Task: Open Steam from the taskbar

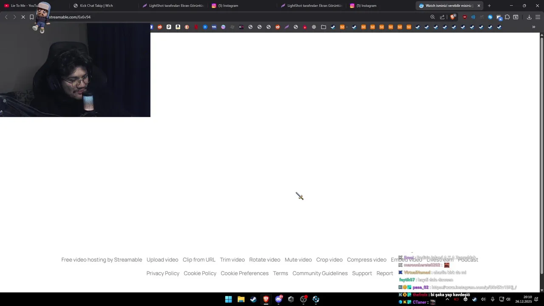Action: 253,299
